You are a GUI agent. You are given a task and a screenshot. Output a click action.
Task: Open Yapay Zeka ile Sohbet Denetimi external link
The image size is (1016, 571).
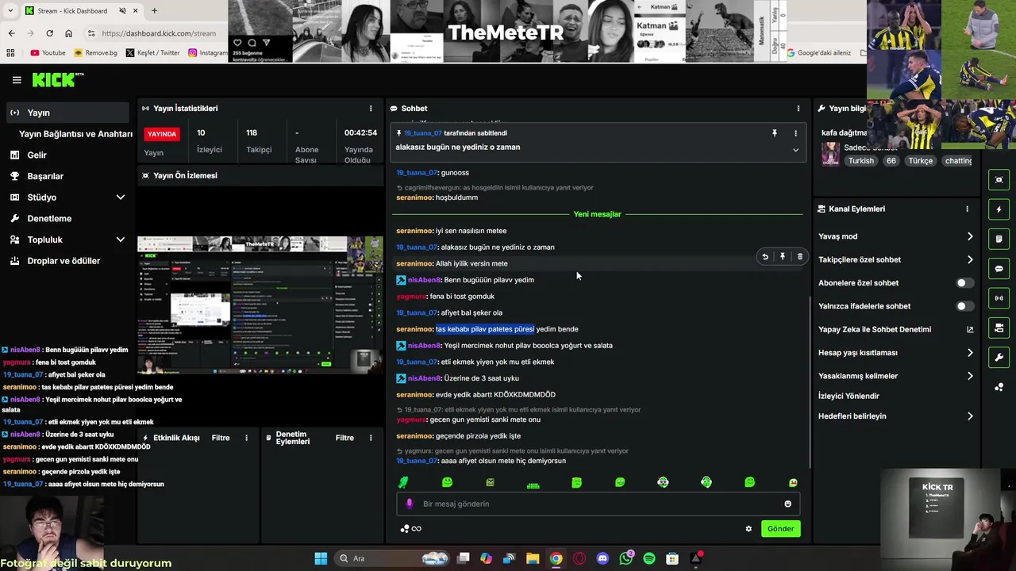(970, 329)
